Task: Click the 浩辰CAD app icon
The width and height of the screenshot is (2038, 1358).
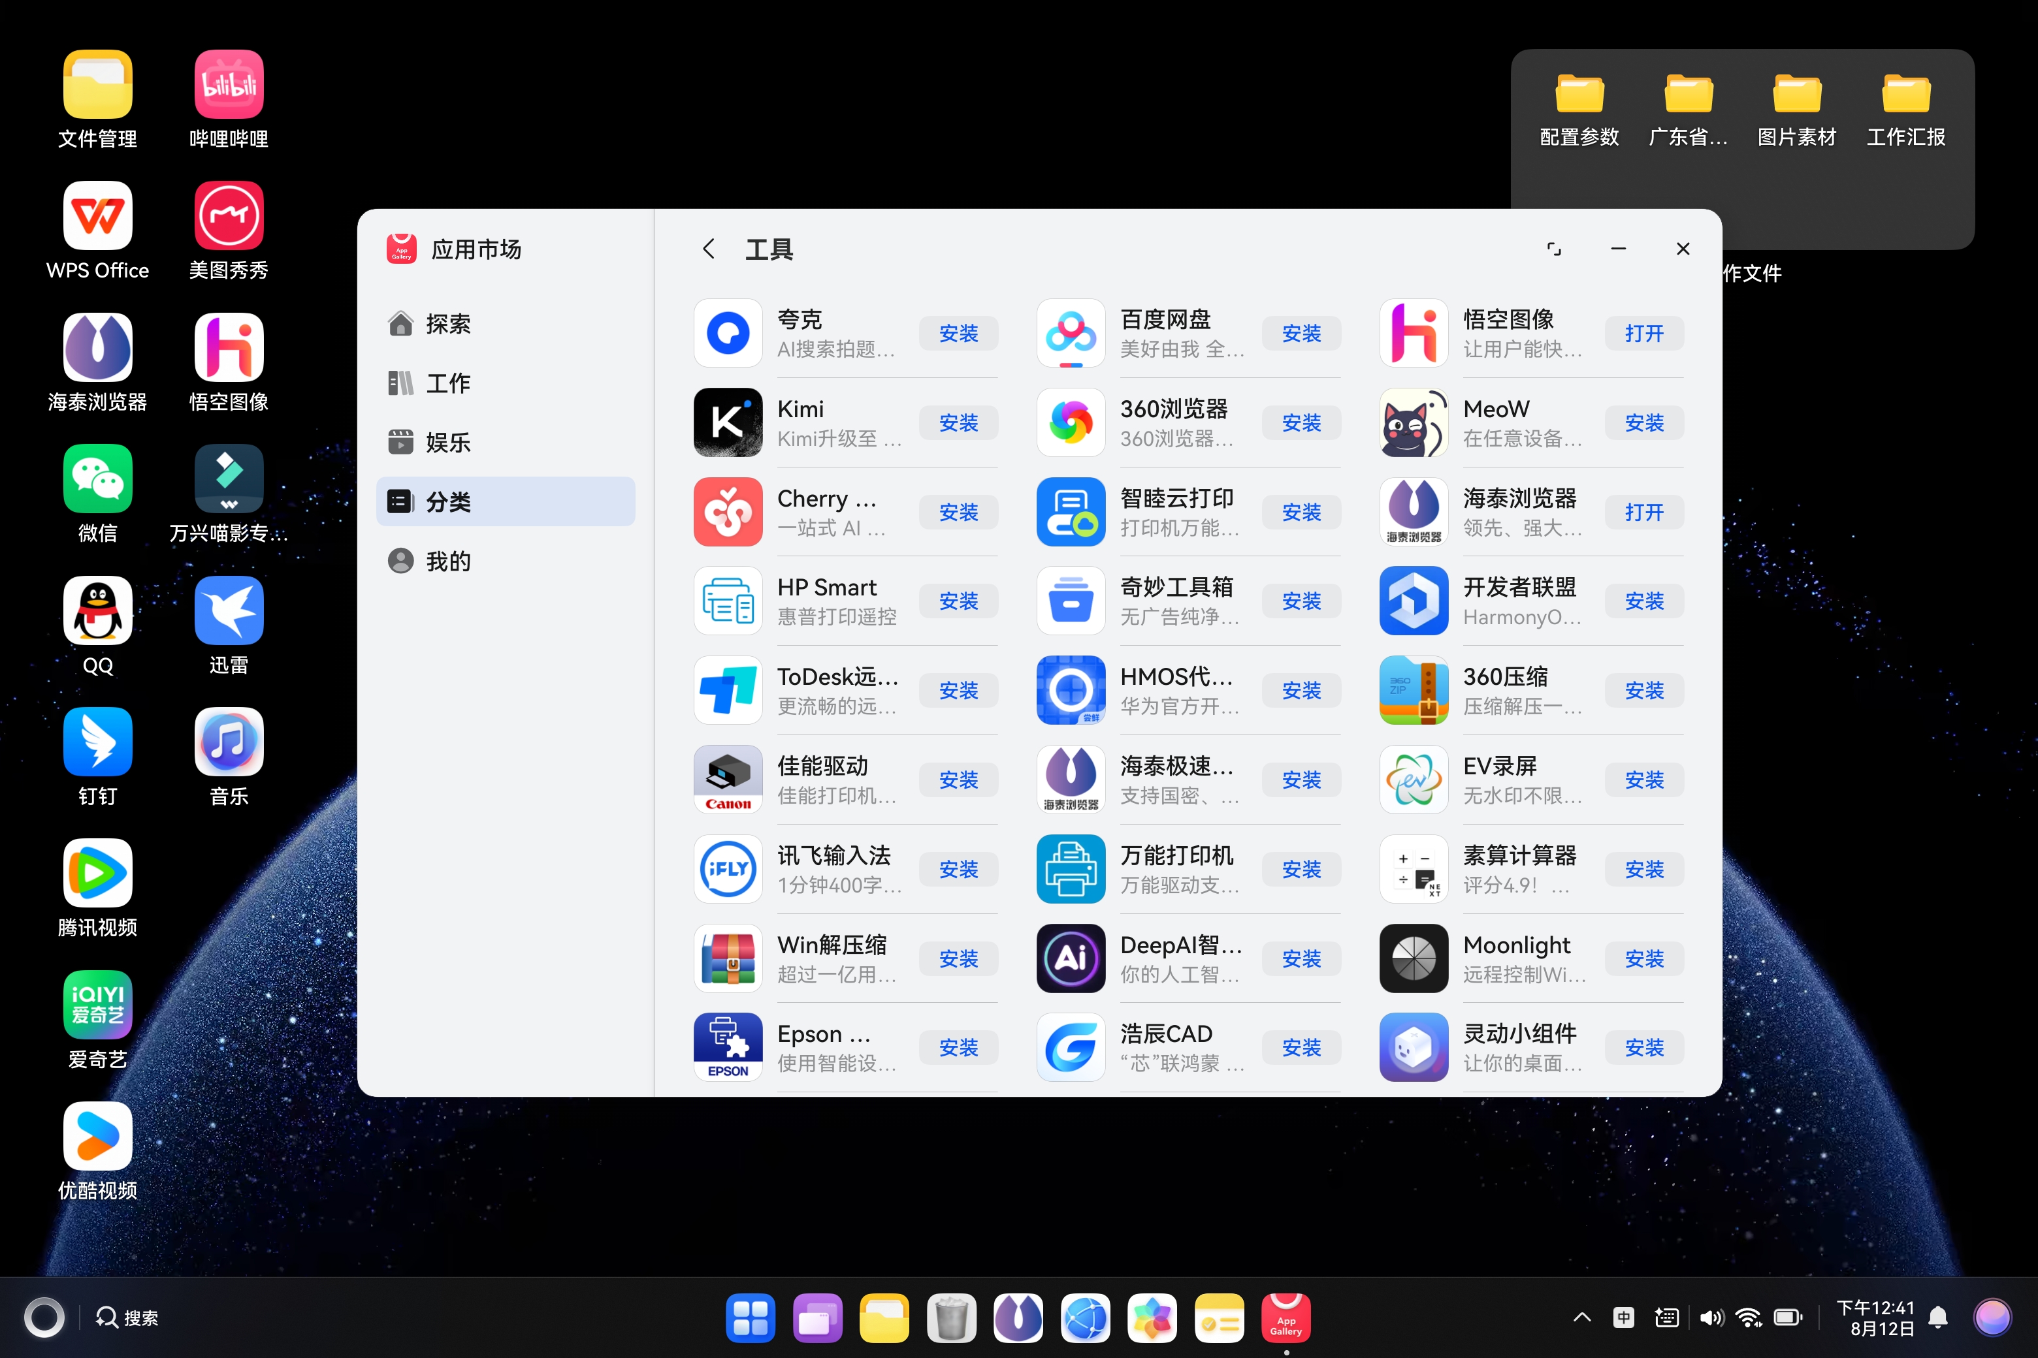Action: [1071, 1048]
